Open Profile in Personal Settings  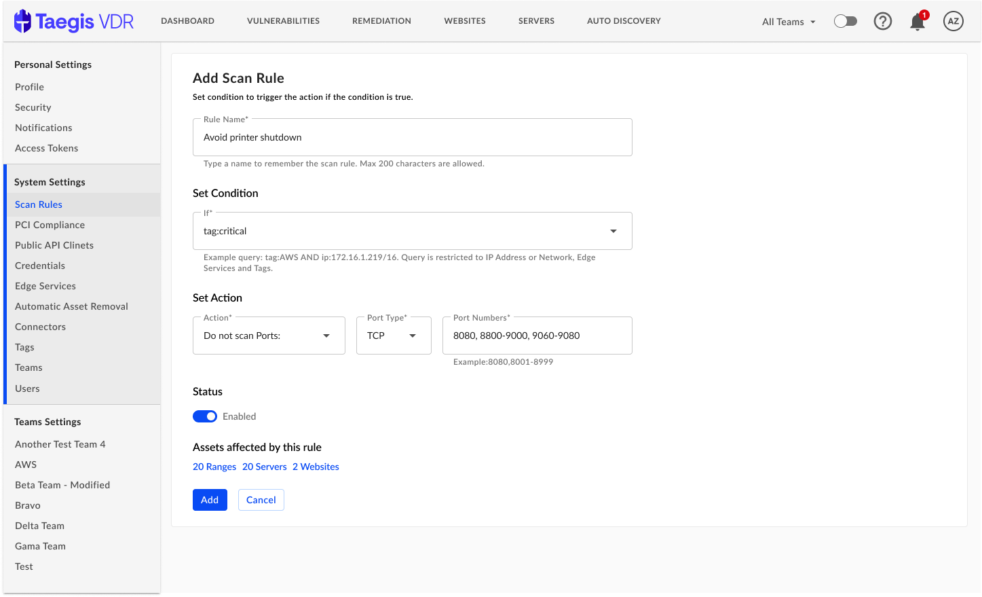[29, 87]
